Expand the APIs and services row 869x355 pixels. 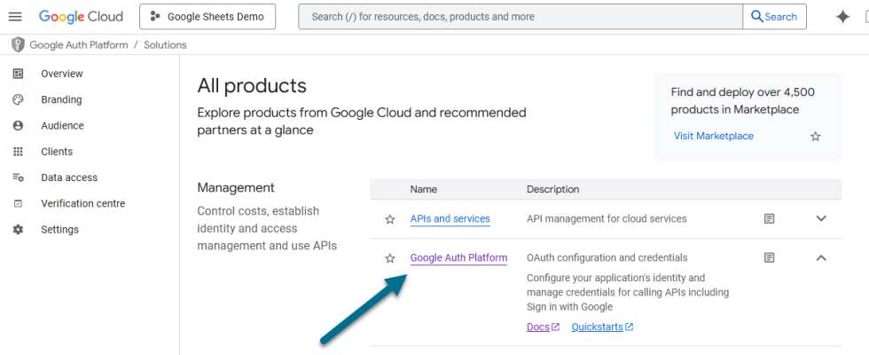tap(821, 218)
